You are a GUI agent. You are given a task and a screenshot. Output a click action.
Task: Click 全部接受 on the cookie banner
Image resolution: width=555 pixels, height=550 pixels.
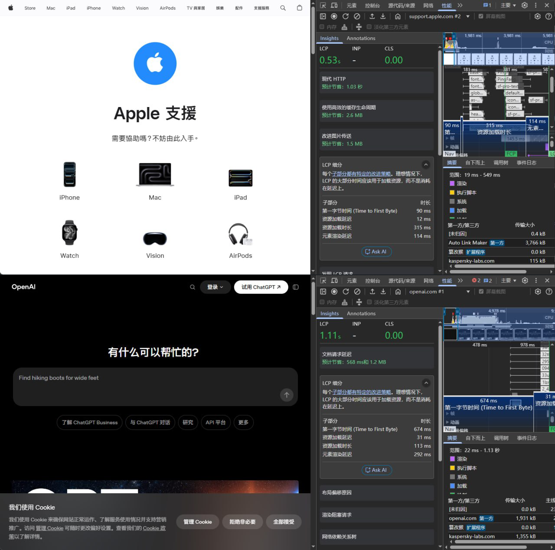pos(284,522)
